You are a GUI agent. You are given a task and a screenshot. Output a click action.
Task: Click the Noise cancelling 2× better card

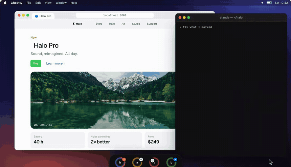point(115,140)
